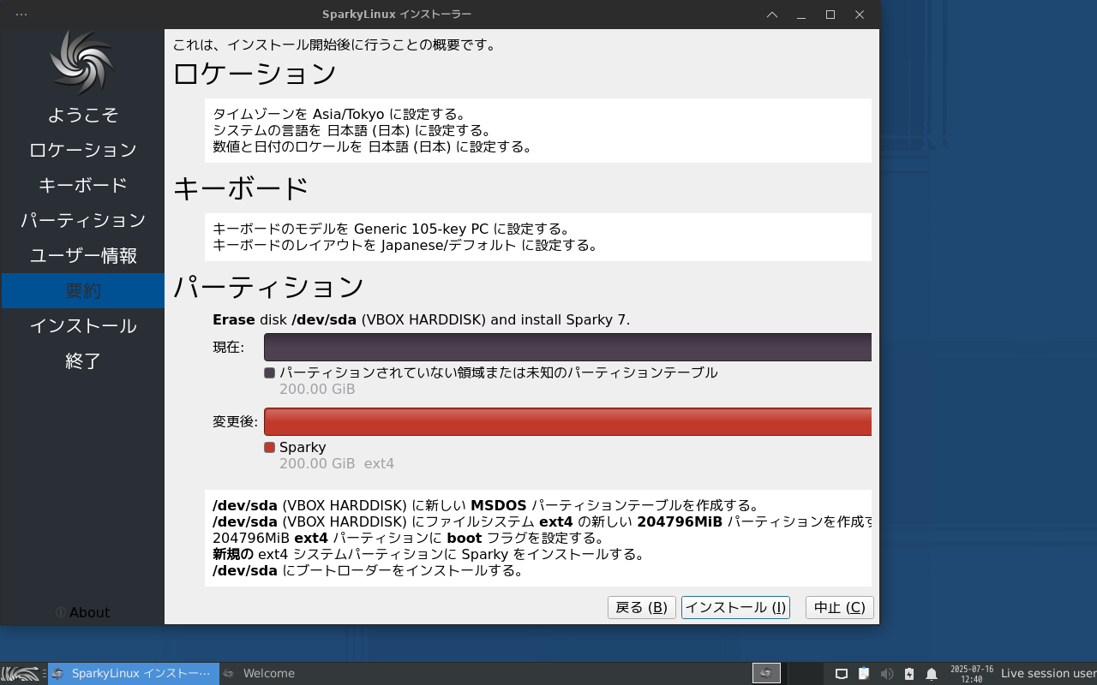Viewport: 1097px width, 685px height.
Task: Click the red Sparky legend swatch
Action: [269, 447]
